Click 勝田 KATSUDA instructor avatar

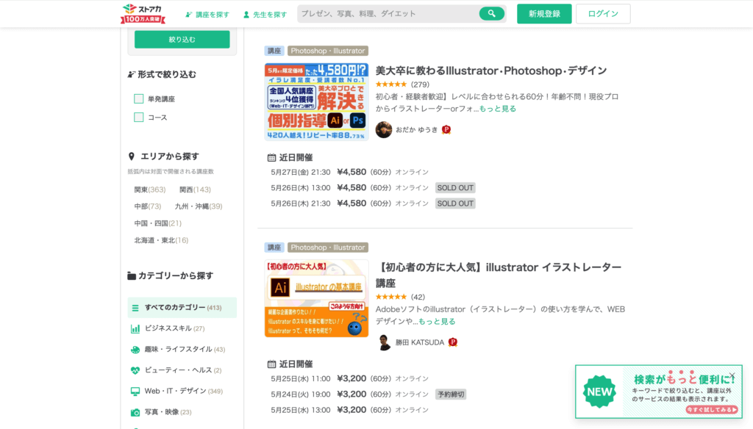[x=384, y=342]
